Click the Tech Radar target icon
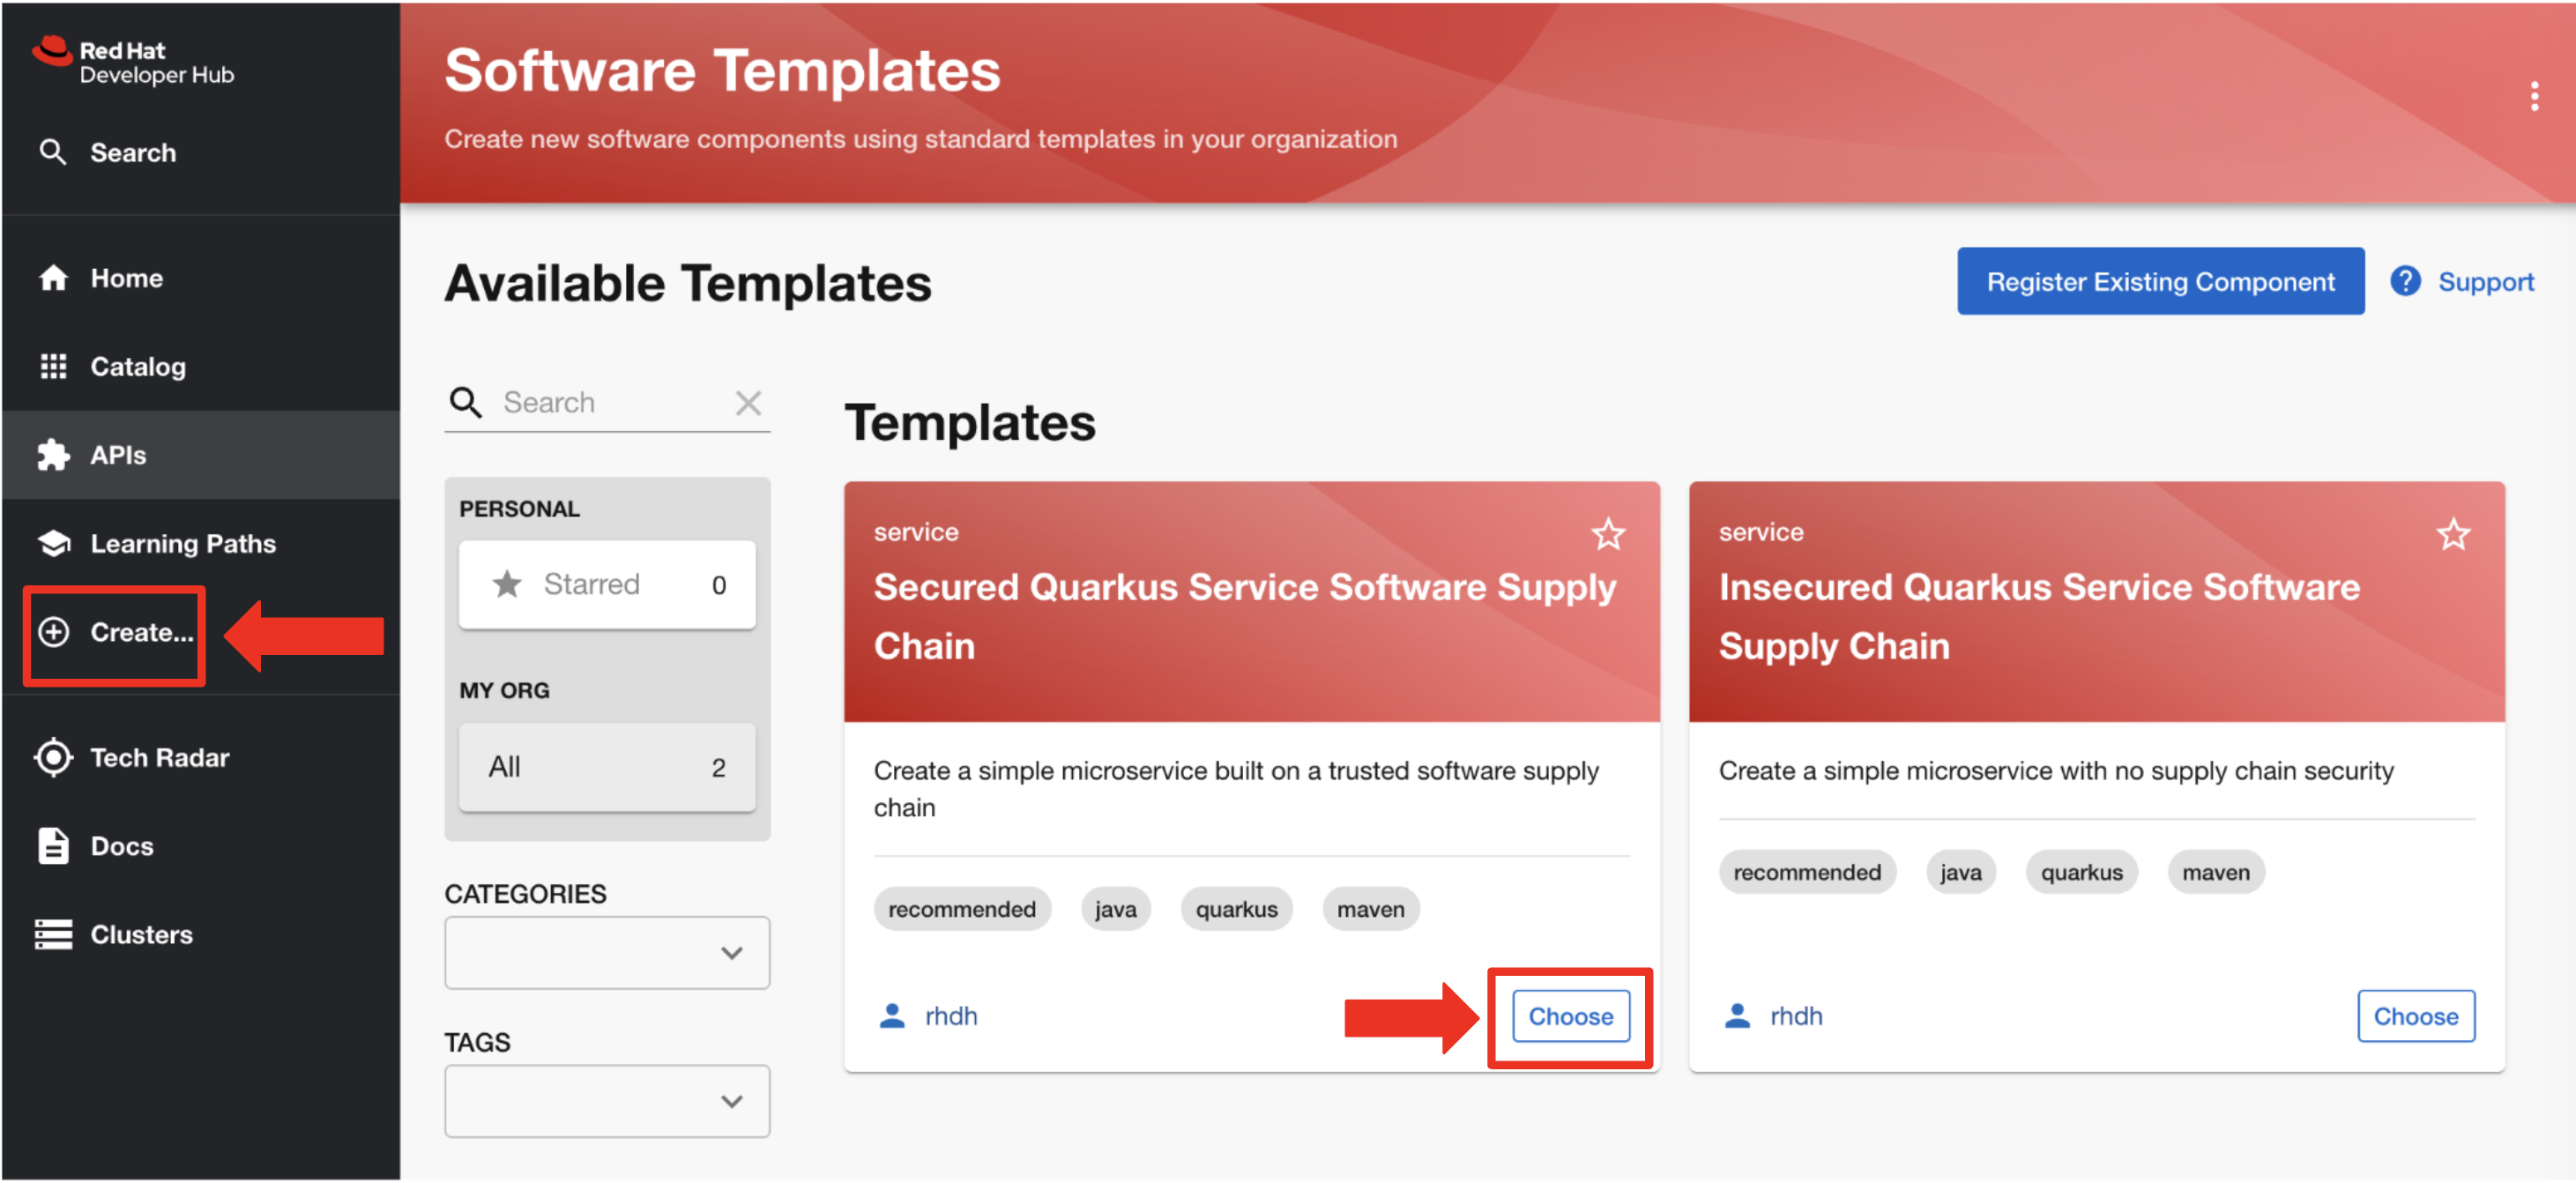 coord(53,757)
